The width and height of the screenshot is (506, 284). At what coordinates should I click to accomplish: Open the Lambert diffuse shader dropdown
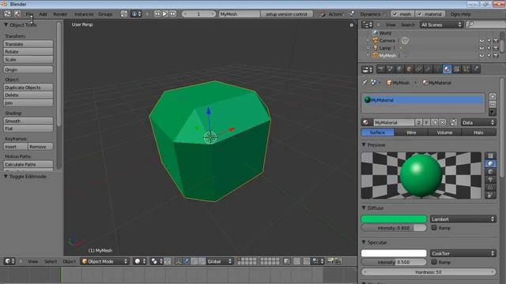tap(463, 219)
